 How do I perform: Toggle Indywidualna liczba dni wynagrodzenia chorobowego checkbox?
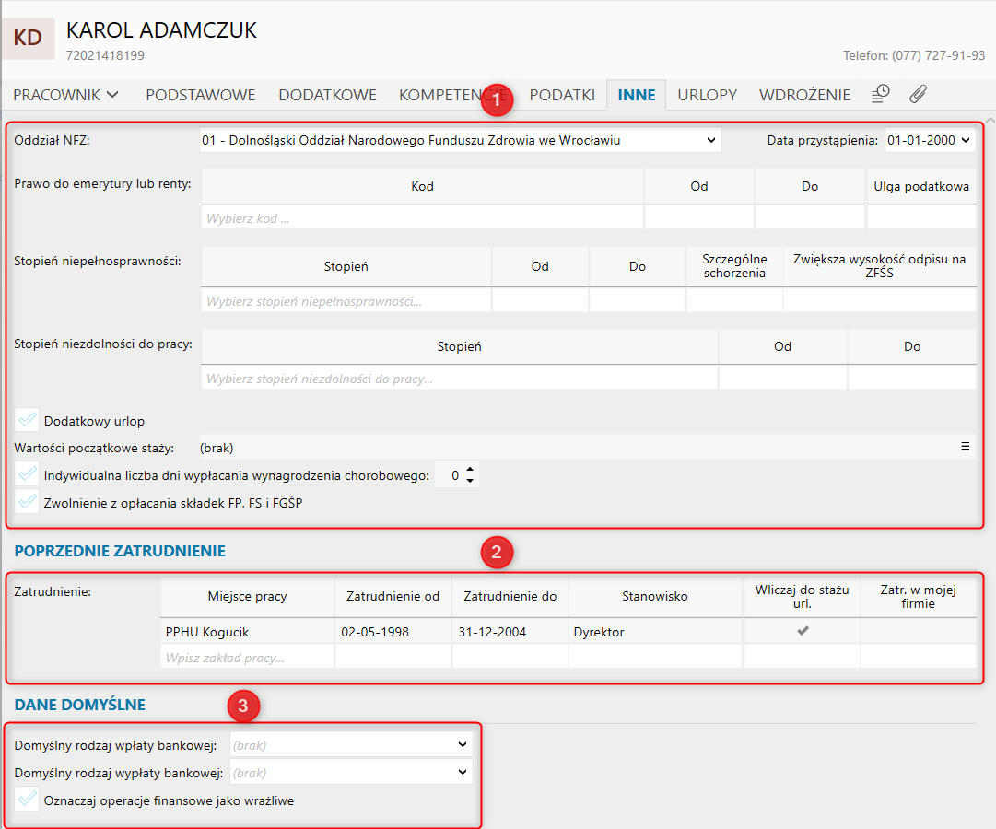click(x=28, y=475)
